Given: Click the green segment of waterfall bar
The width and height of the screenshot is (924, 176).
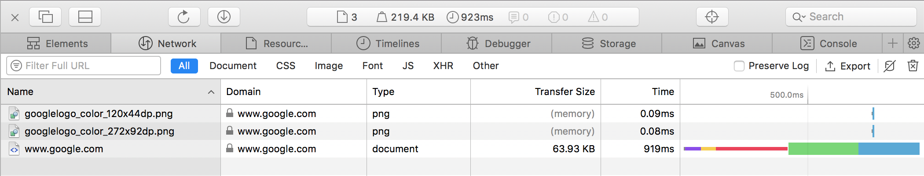Looking at the screenshot, I should 823,149.
